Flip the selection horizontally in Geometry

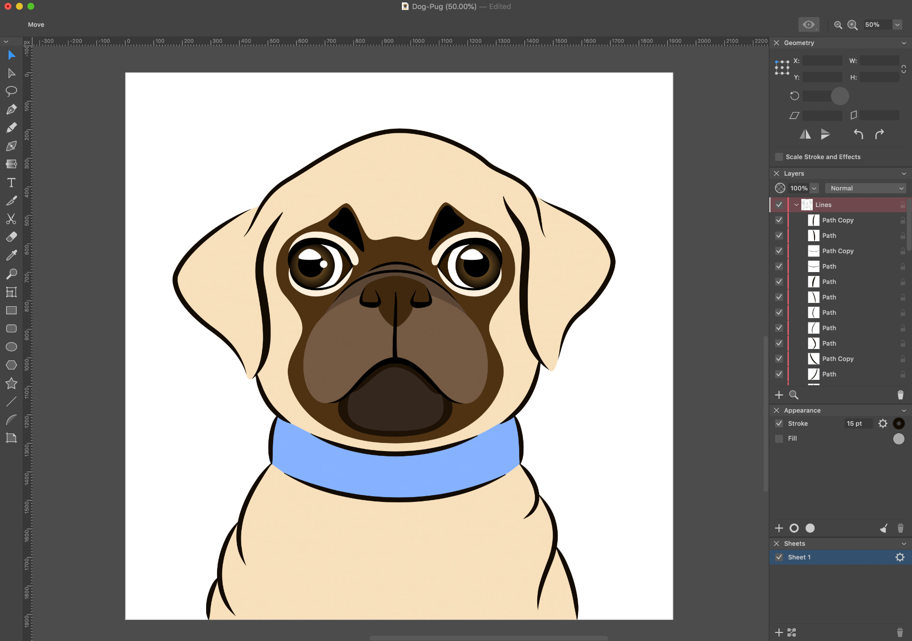805,134
